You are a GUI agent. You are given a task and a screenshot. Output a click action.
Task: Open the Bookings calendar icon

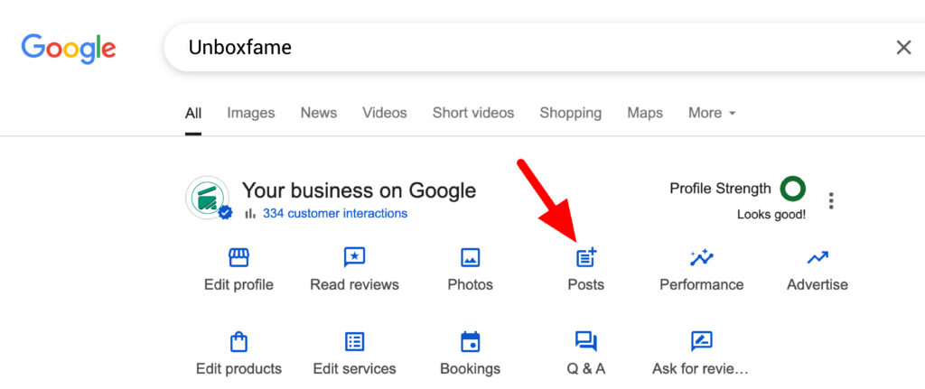(470, 341)
